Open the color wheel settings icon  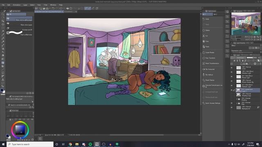tap(32, 140)
